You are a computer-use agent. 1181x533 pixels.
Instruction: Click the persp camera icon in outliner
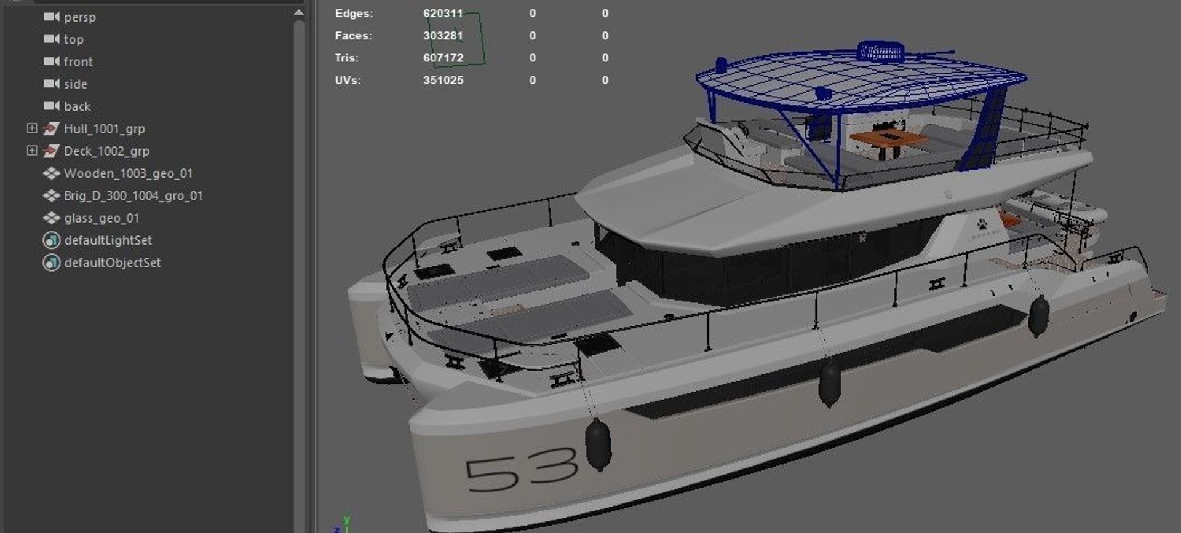pos(52,17)
